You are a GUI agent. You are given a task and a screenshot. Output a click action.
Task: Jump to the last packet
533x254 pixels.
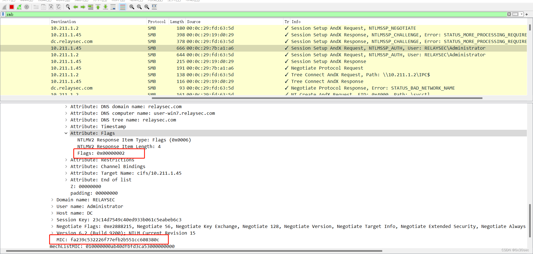(105, 7)
